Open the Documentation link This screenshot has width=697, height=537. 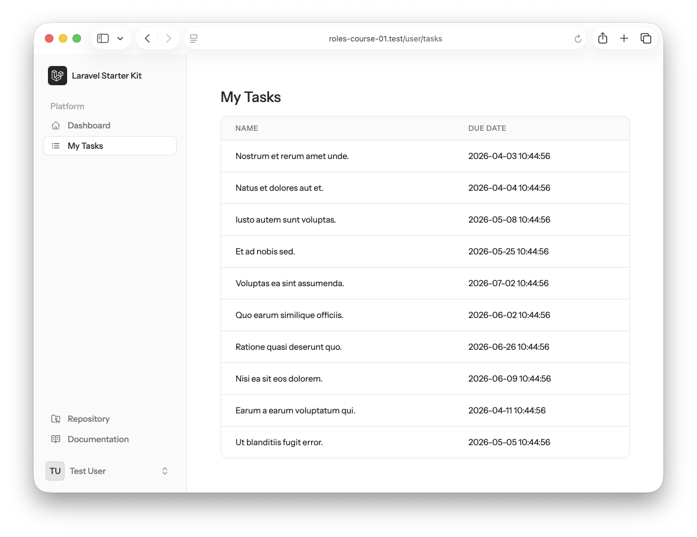pyautogui.click(x=98, y=439)
